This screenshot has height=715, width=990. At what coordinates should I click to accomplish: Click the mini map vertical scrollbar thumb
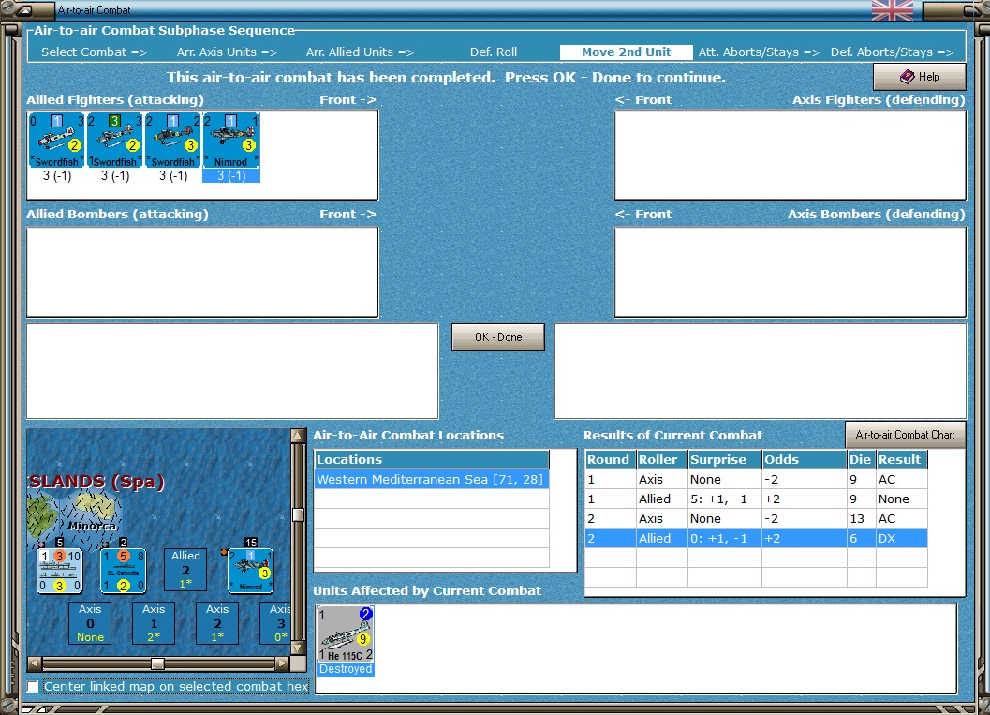pyautogui.click(x=298, y=514)
